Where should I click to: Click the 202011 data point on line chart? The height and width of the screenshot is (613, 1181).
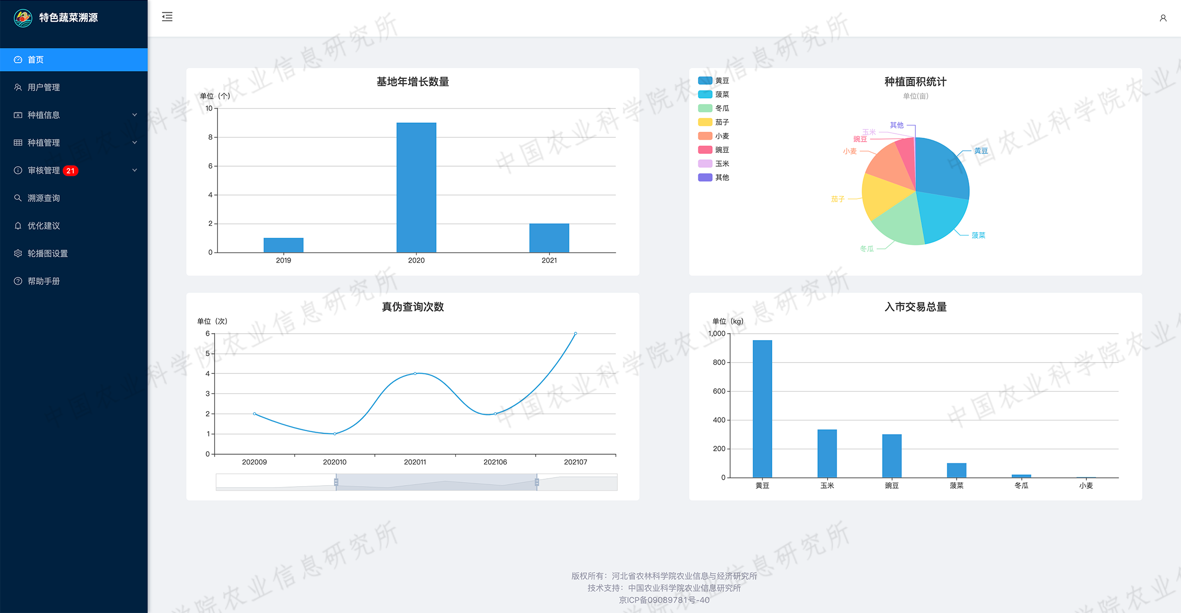[x=415, y=373]
